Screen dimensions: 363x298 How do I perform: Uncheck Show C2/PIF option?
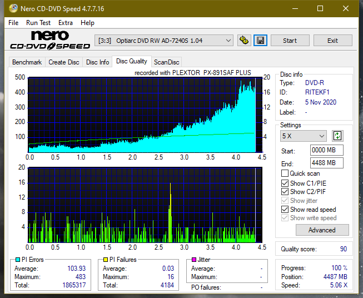(x=285, y=192)
